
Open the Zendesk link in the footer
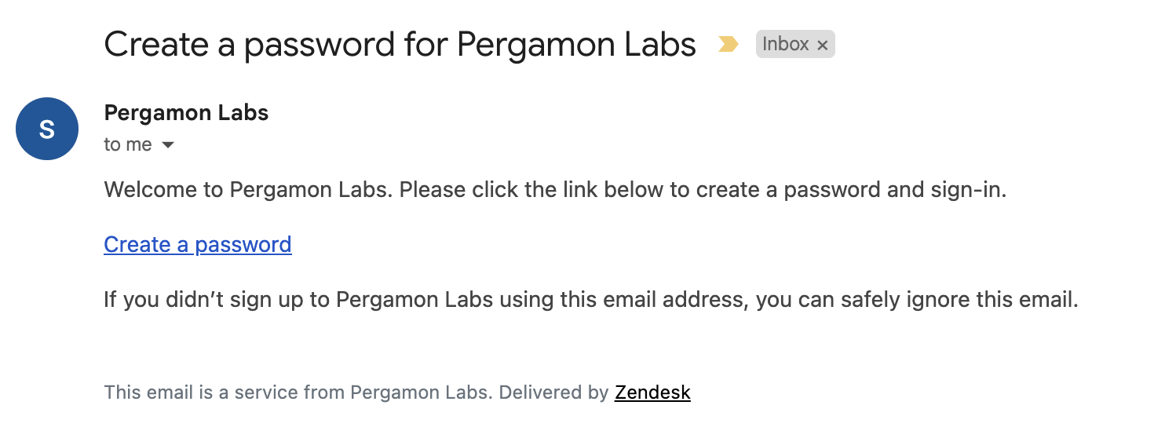tap(652, 392)
